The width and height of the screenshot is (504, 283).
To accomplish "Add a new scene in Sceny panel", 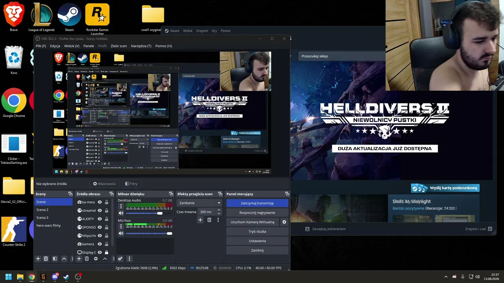I will click(x=38, y=259).
